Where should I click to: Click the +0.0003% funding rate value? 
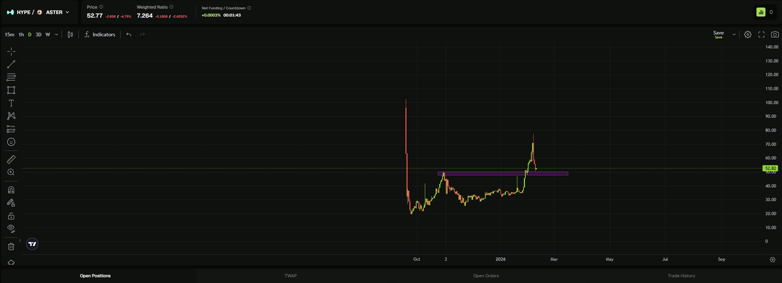click(x=211, y=15)
